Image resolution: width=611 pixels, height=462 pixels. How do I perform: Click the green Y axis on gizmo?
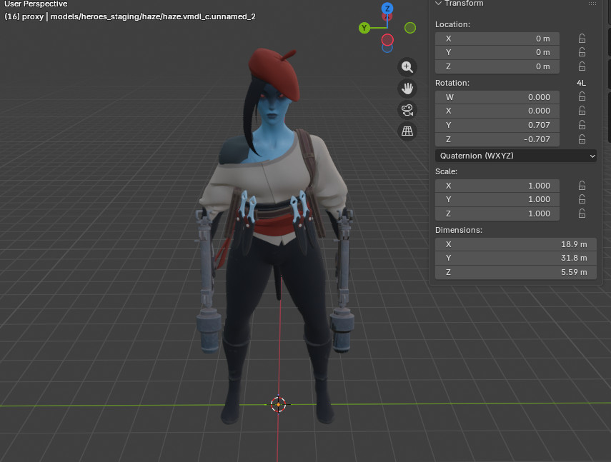point(364,28)
